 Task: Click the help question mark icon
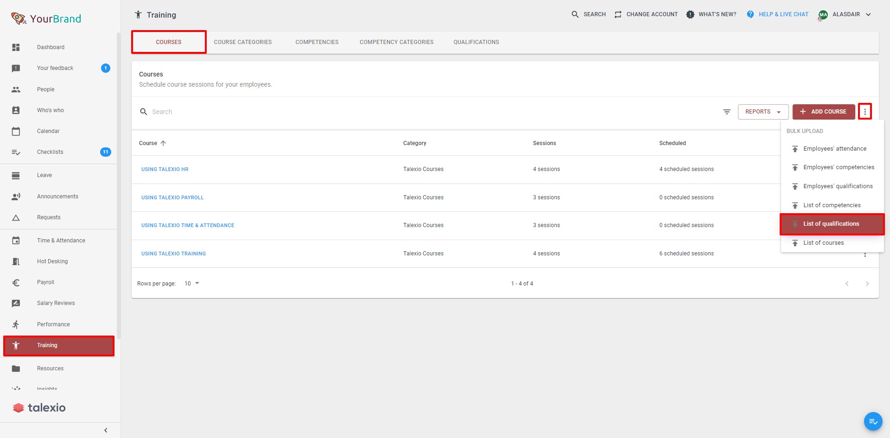pyautogui.click(x=750, y=14)
